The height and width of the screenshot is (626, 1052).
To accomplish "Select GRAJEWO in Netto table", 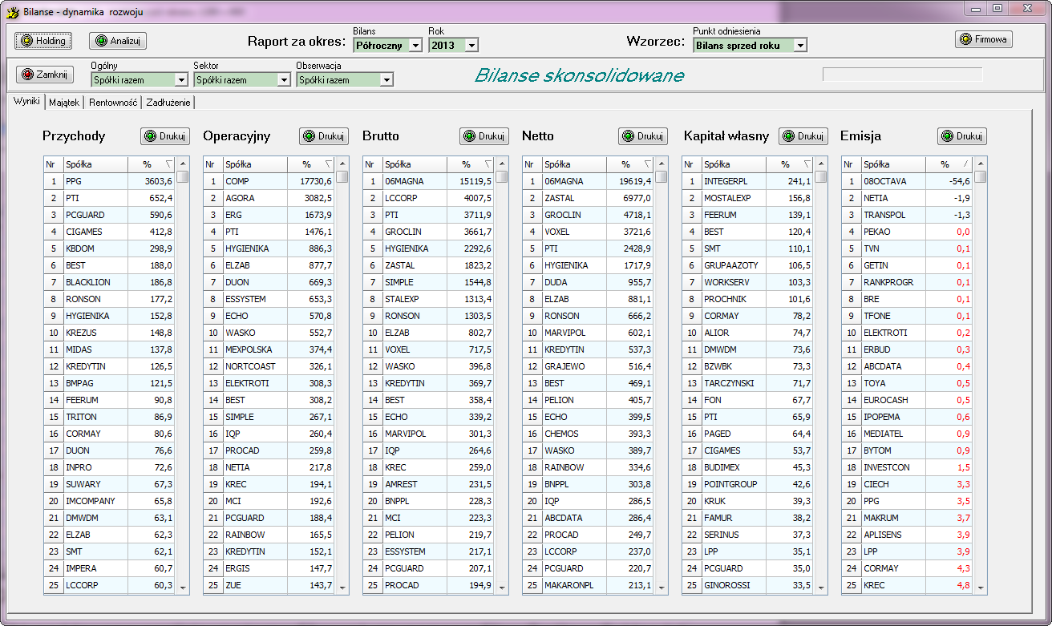I will (588, 366).
